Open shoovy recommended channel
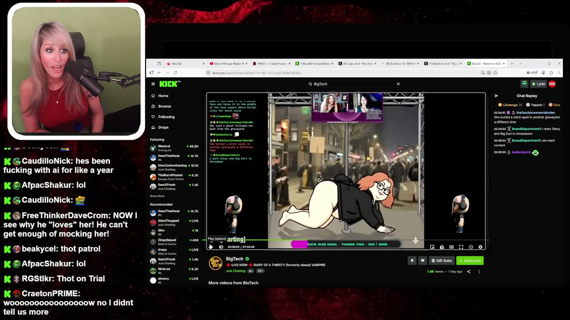This screenshot has width=570, height=320. click(174, 280)
